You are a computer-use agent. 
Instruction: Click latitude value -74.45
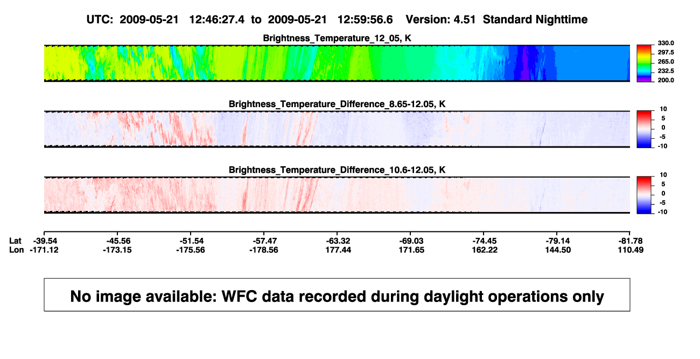(484, 241)
